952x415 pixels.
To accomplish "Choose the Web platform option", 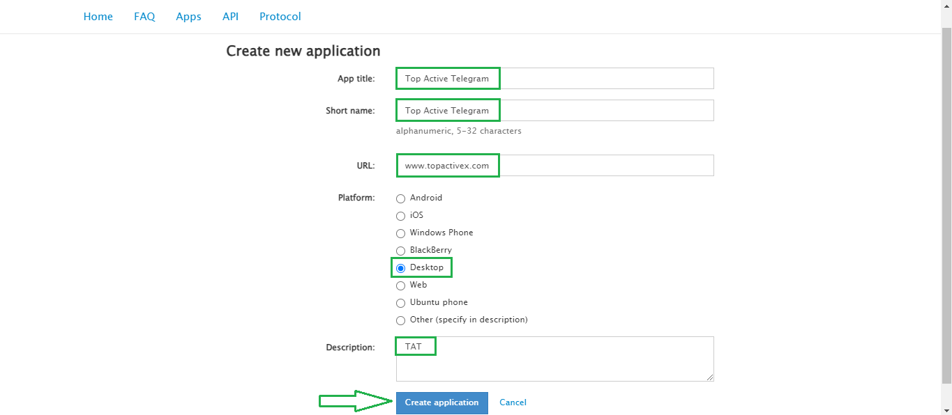I will coord(400,285).
